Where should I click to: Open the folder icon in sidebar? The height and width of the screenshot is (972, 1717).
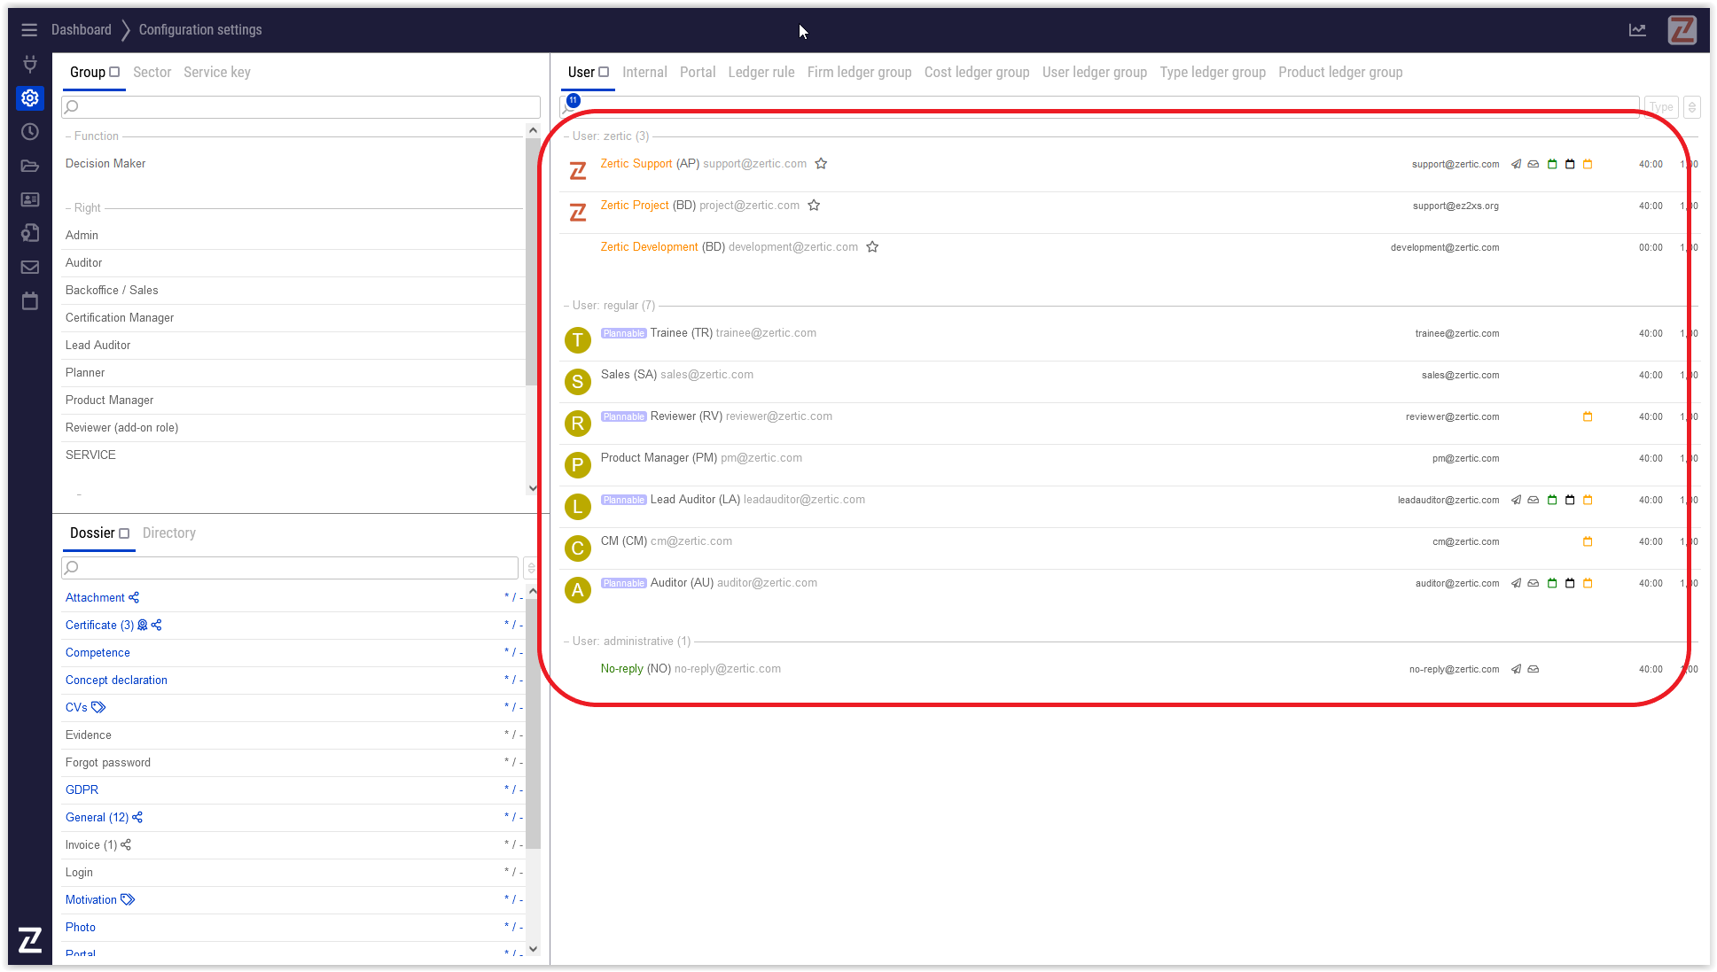pyautogui.click(x=29, y=166)
